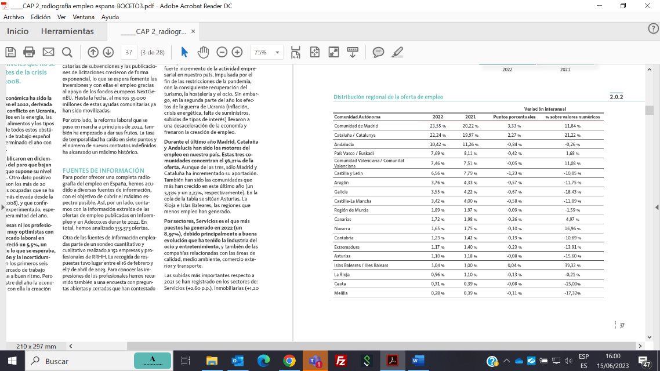Click the Melilla row label

341,293
